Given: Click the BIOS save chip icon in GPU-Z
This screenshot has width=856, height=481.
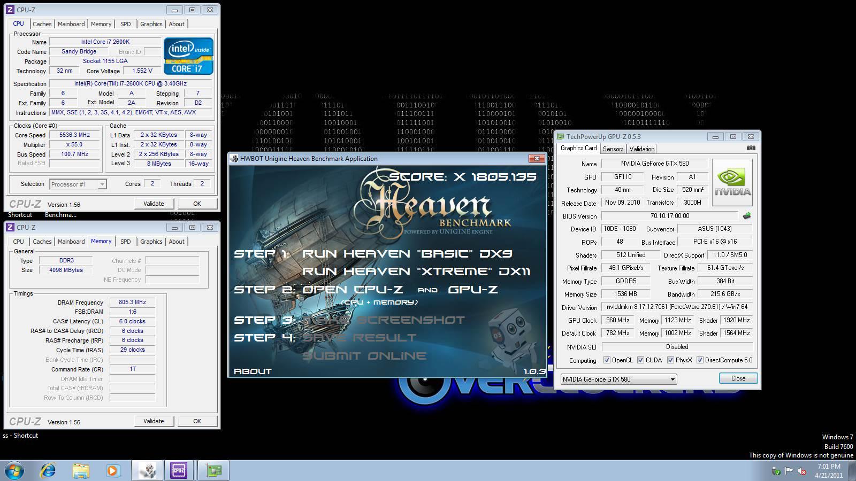Looking at the screenshot, I should click(747, 216).
